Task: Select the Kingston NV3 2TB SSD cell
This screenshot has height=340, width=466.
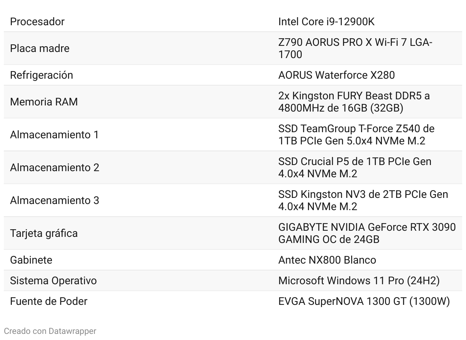Action: 363,201
